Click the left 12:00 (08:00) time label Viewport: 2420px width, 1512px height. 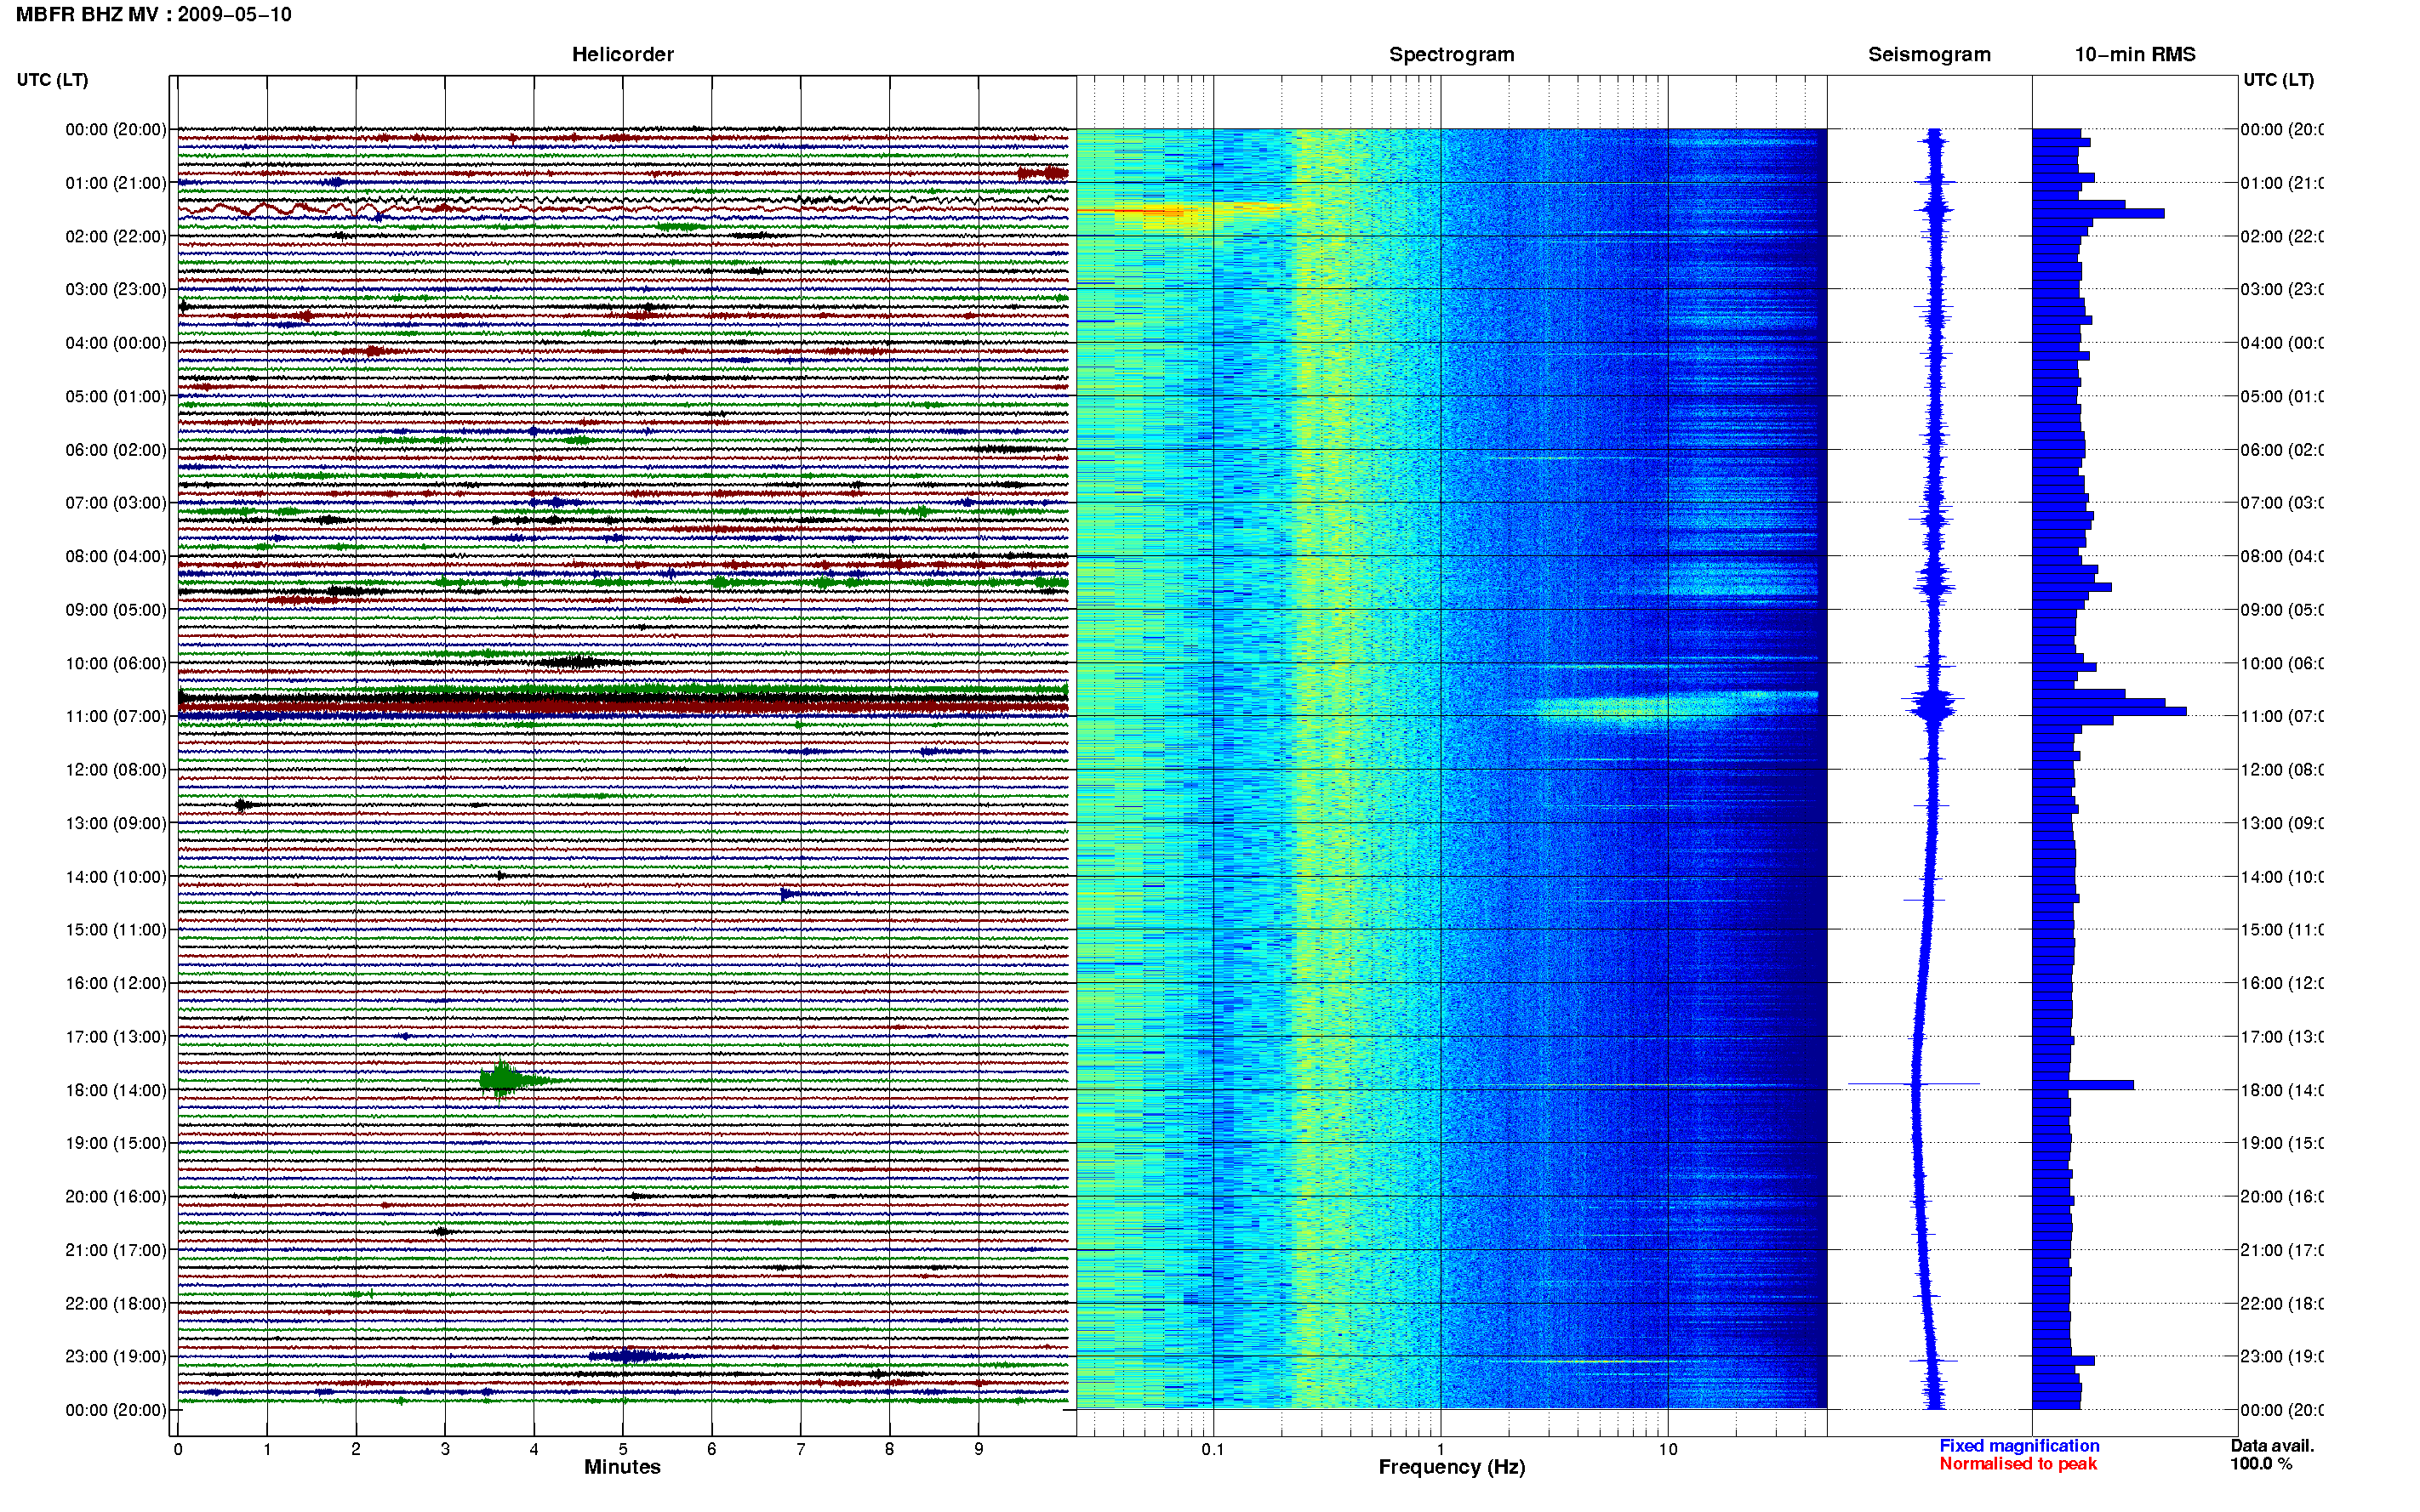coord(116,770)
